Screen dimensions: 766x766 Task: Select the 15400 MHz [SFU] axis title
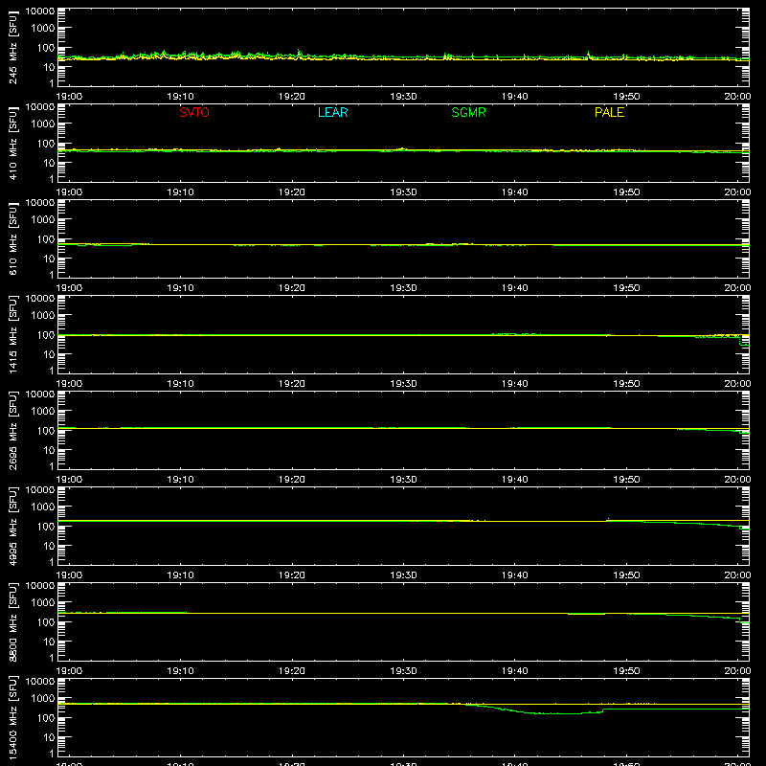[x=12, y=717]
